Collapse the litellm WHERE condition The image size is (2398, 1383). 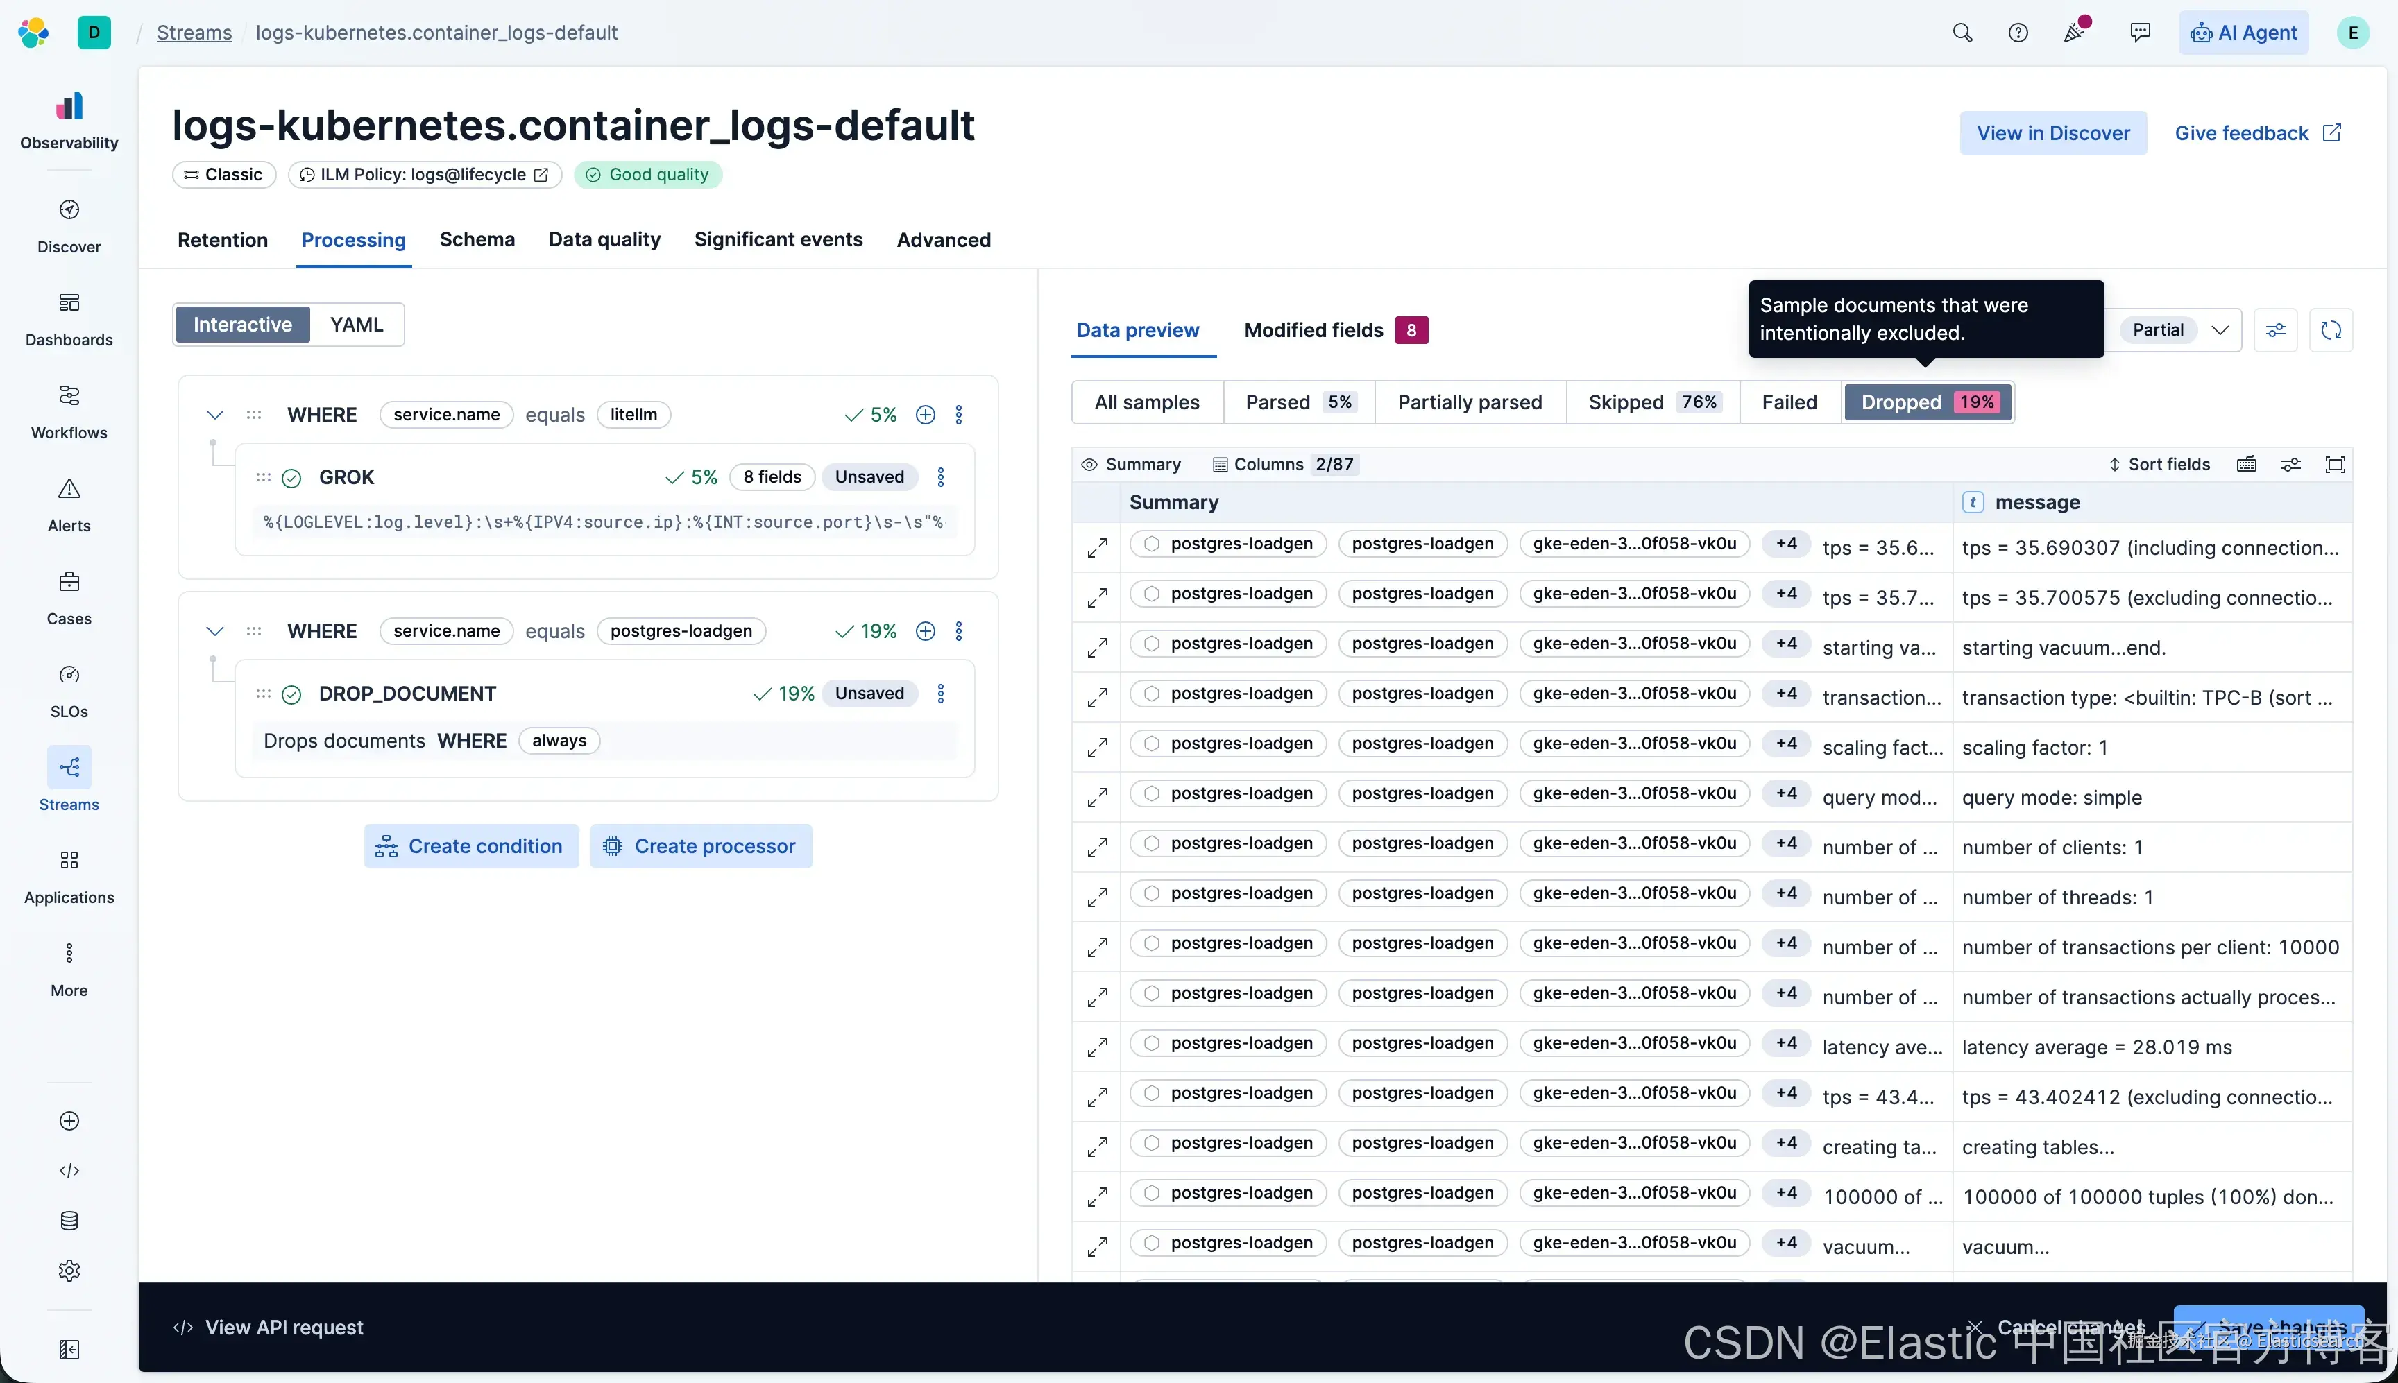click(214, 415)
